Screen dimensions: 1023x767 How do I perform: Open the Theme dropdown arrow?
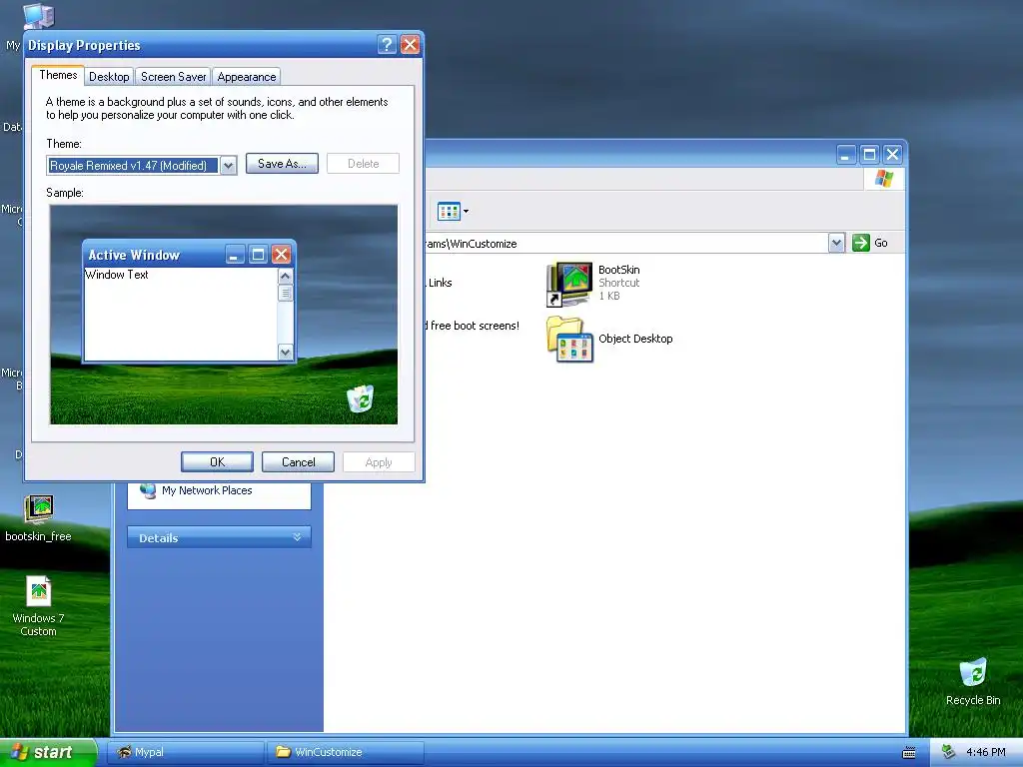(x=229, y=166)
